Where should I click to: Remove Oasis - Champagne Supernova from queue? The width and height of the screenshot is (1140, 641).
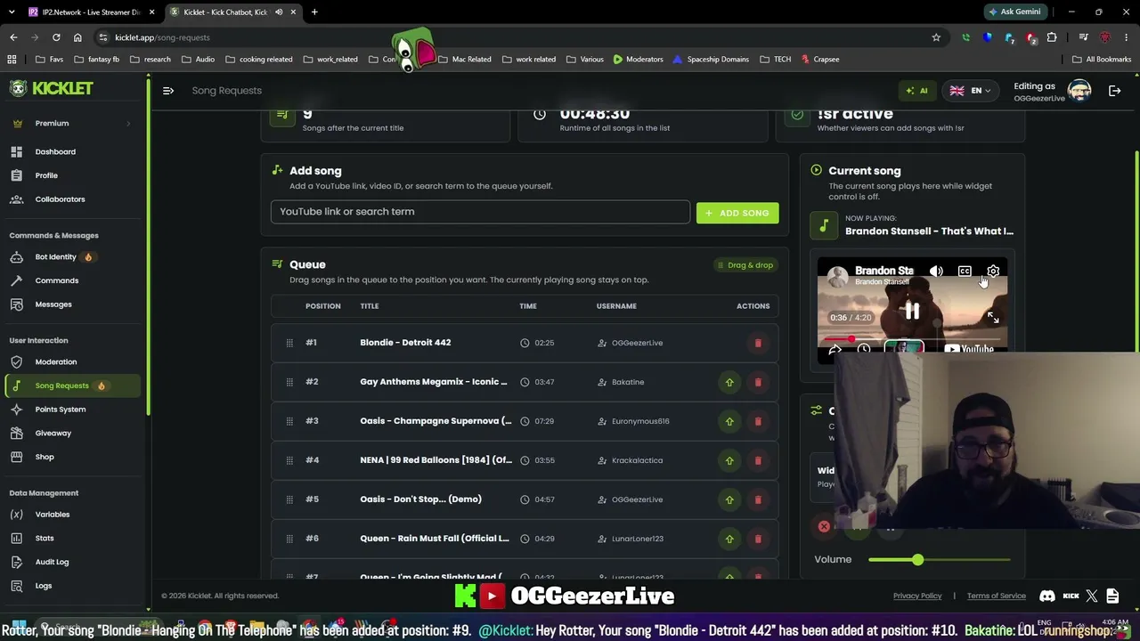(758, 421)
